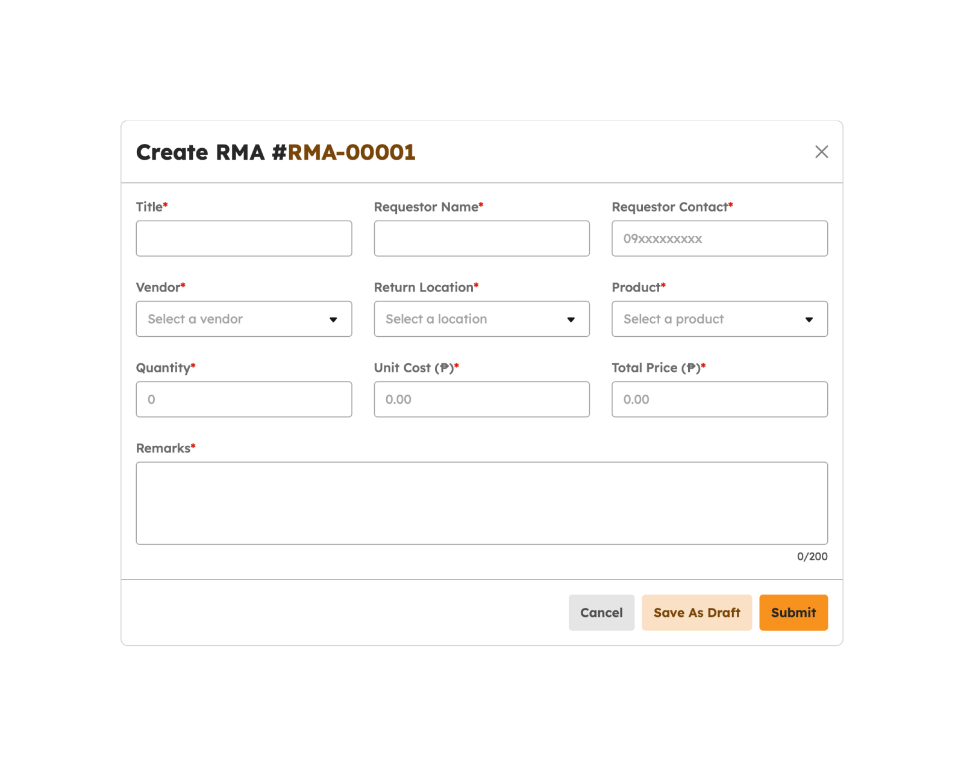Focus the Requestor Name field
This screenshot has width=964, height=767.
coord(481,239)
